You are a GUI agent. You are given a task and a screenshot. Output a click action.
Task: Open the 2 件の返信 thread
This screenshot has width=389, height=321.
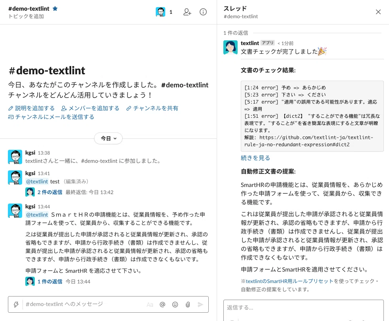tap(50, 192)
